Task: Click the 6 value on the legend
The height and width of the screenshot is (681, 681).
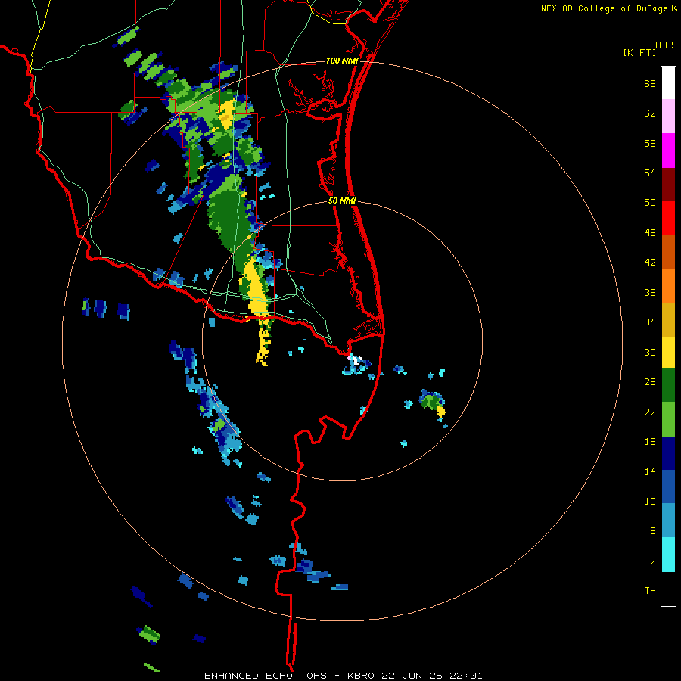Action: pos(653,531)
